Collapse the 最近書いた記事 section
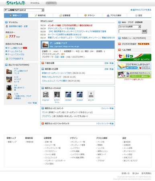 (x=43, y=69)
